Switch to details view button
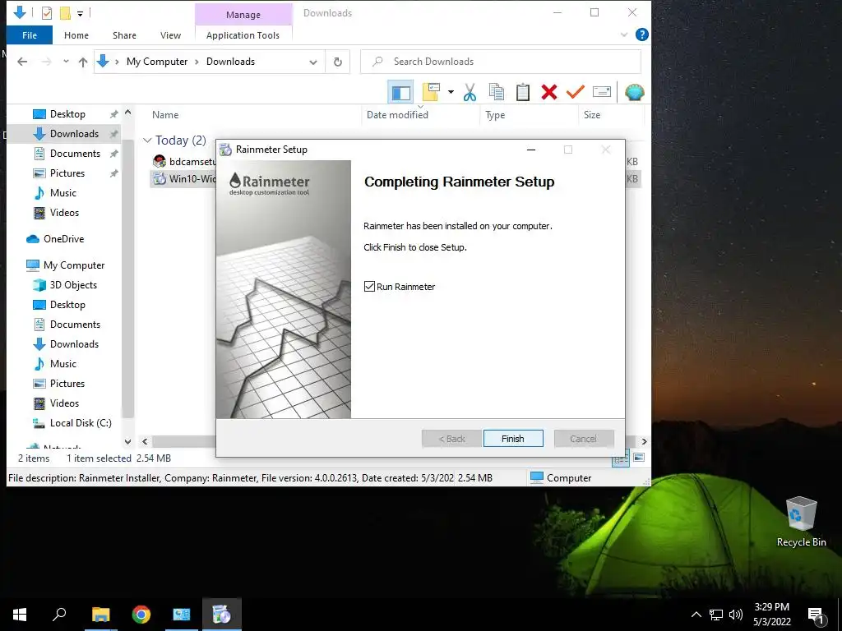This screenshot has width=842, height=631. (621, 458)
